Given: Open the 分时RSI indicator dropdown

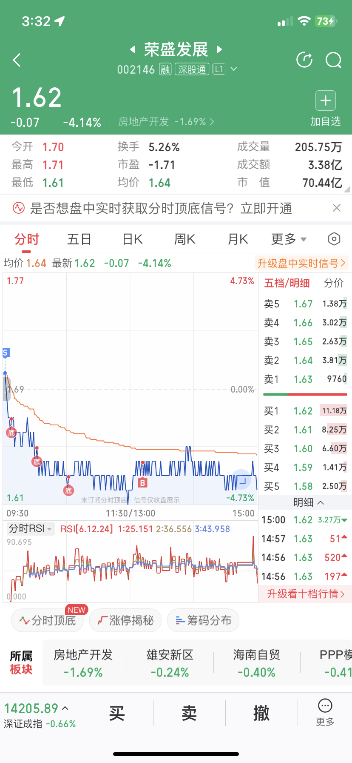Looking at the screenshot, I should tap(31, 529).
